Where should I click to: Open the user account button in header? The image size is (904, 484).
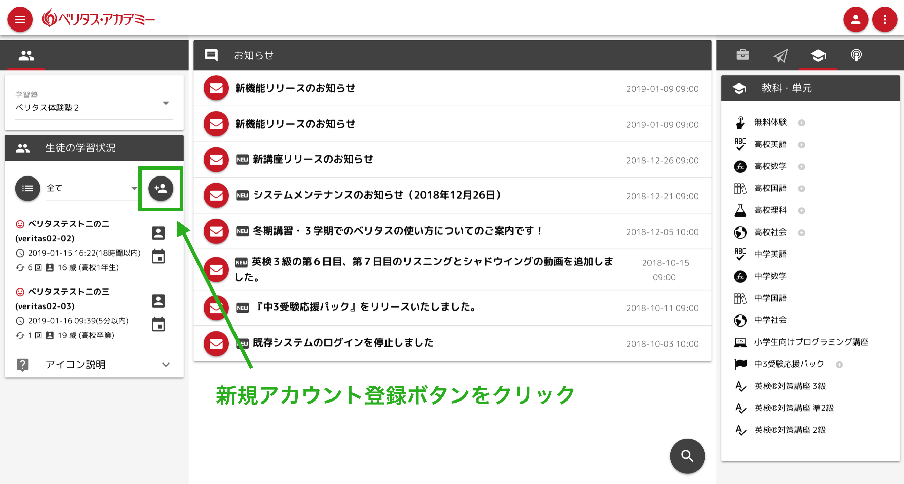point(855,19)
